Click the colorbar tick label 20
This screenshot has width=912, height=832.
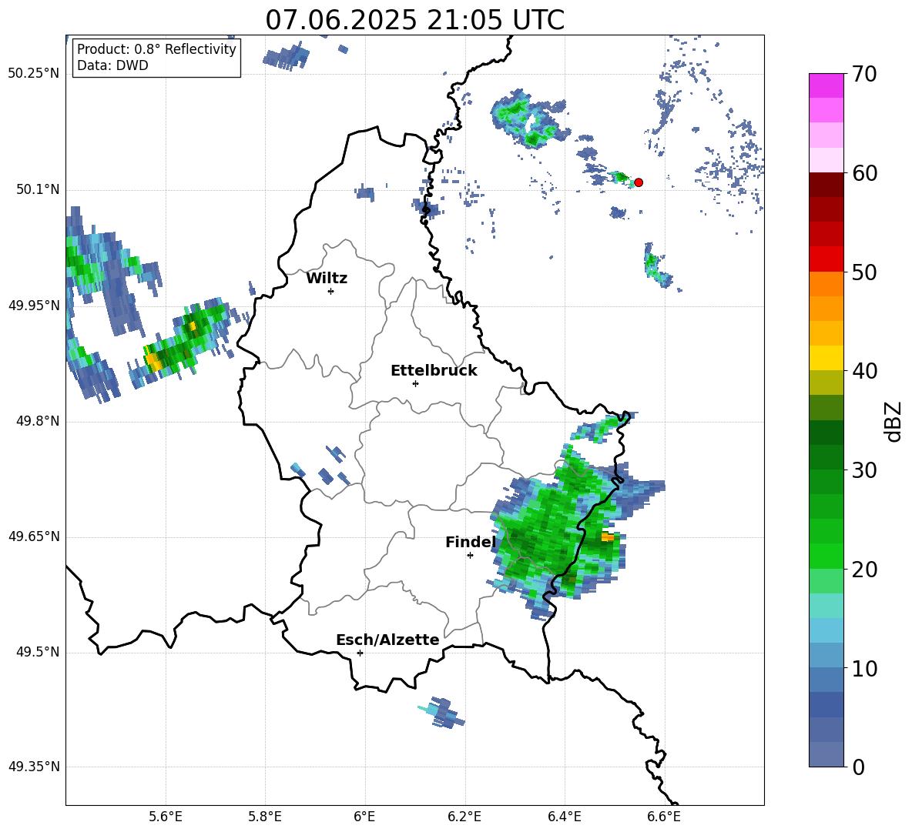[864, 569]
